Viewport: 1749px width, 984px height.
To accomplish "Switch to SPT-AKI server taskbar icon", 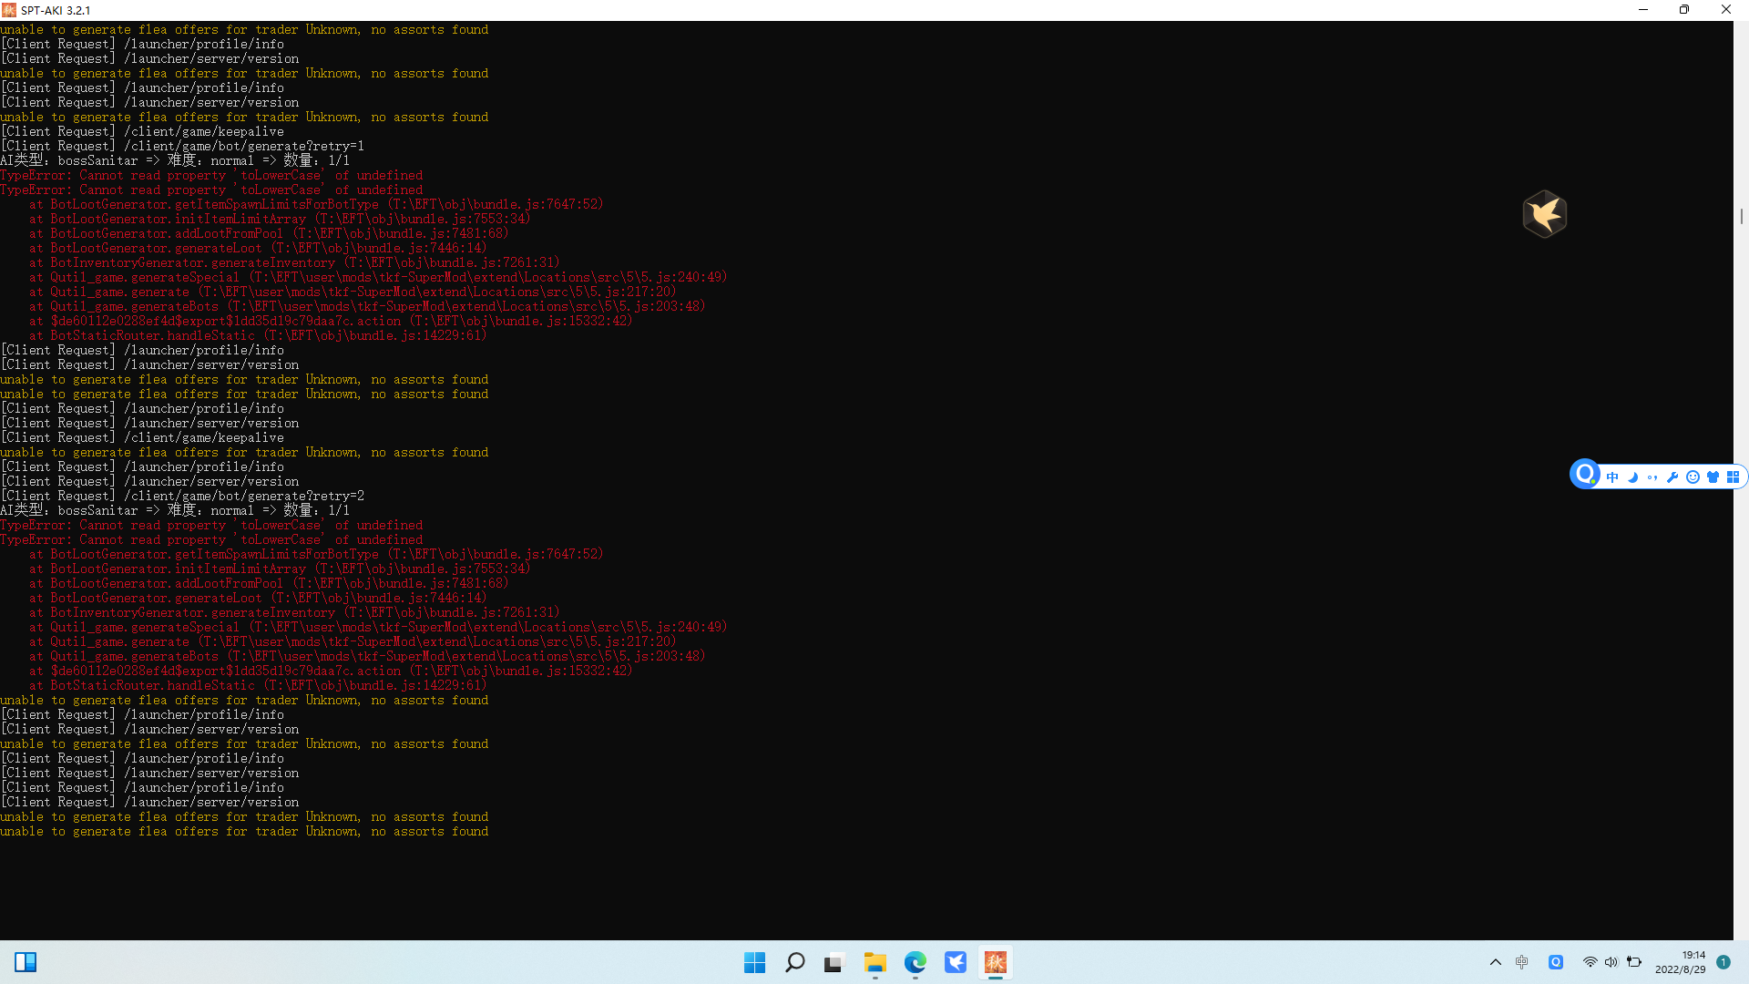I will click(995, 962).
